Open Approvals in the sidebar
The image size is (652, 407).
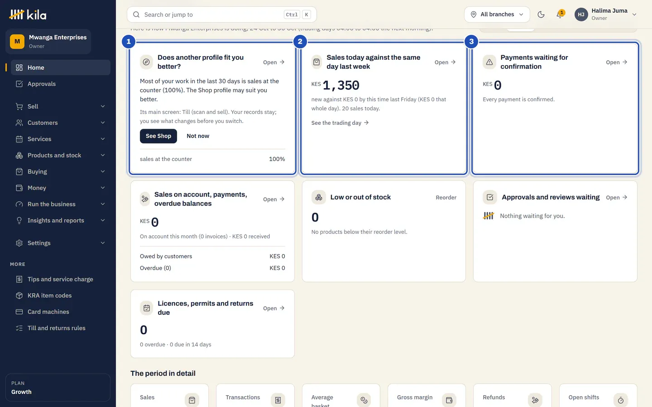click(61, 84)
